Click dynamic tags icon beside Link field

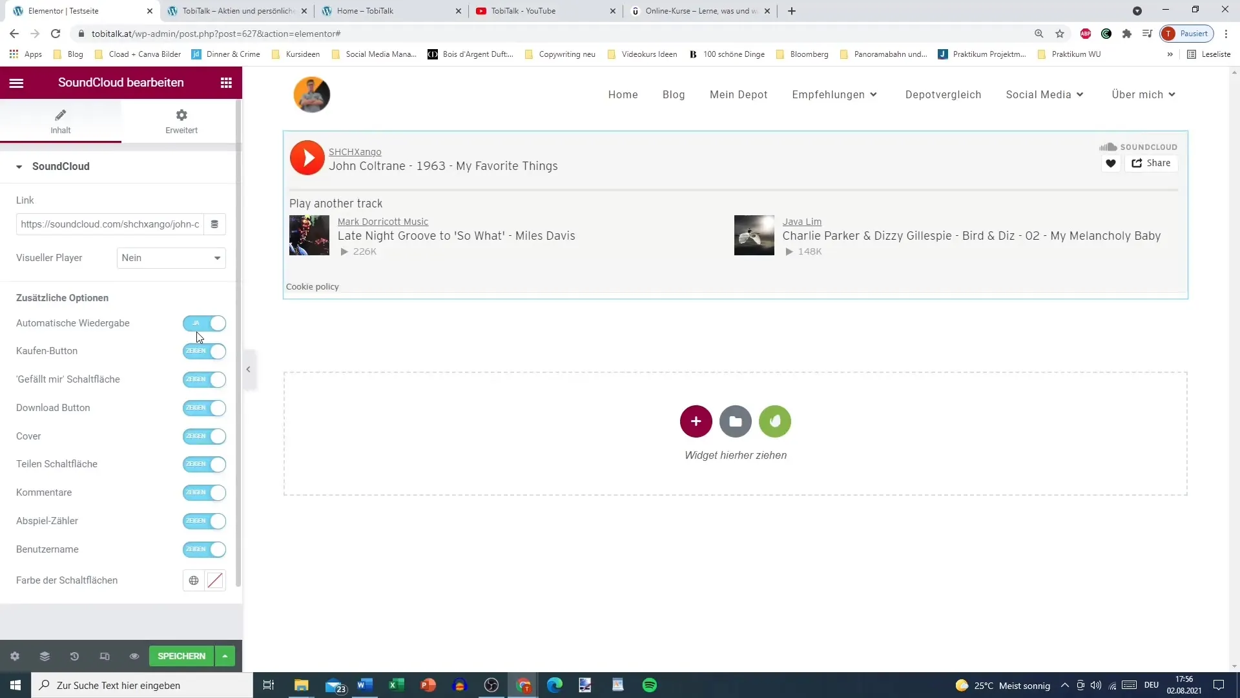[214, 224]
